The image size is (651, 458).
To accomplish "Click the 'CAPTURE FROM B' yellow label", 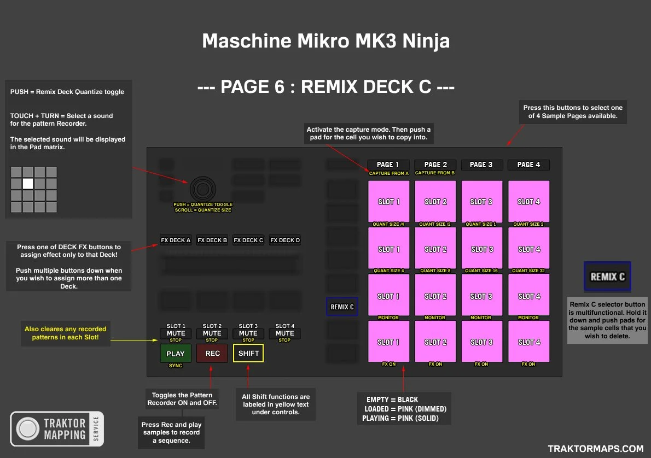I will point(435,173).
